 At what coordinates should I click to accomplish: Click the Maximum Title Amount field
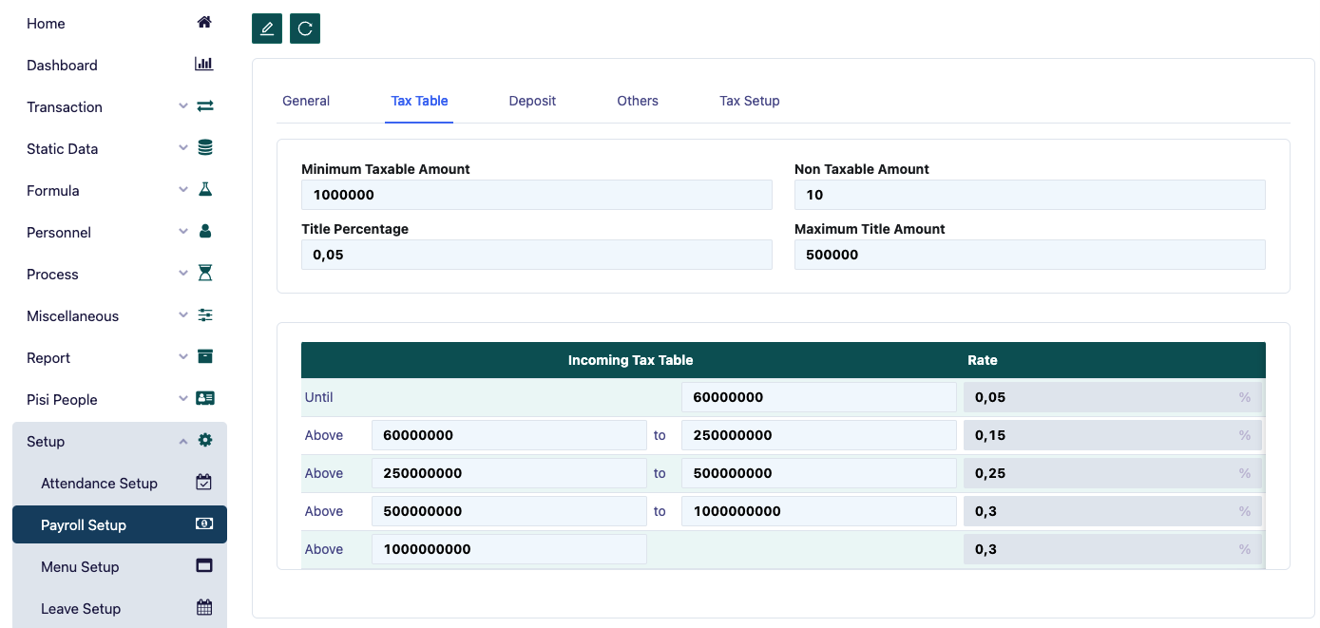(x=1029, y=255)
